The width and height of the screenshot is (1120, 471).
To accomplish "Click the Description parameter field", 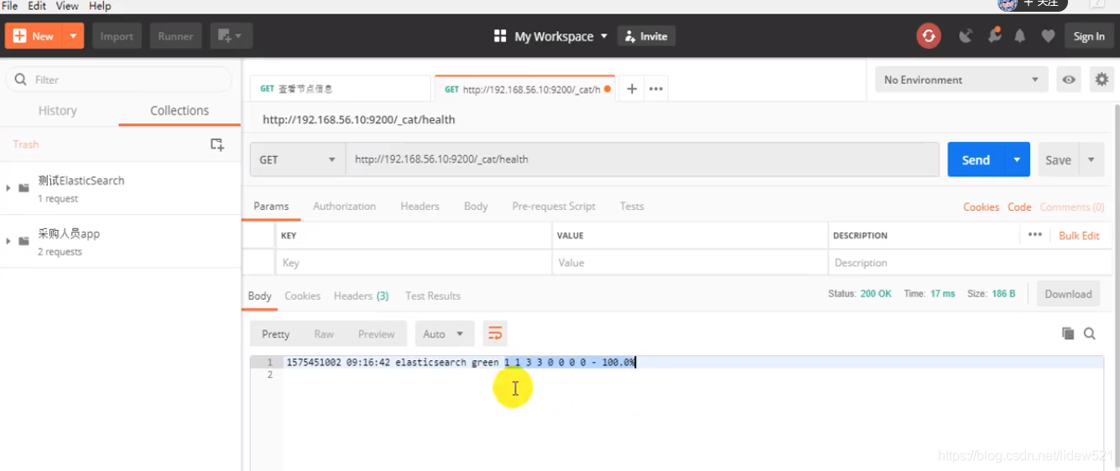I will [x=970, y=263].
